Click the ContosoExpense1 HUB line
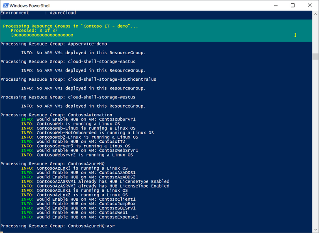 [x=80, y=217]
